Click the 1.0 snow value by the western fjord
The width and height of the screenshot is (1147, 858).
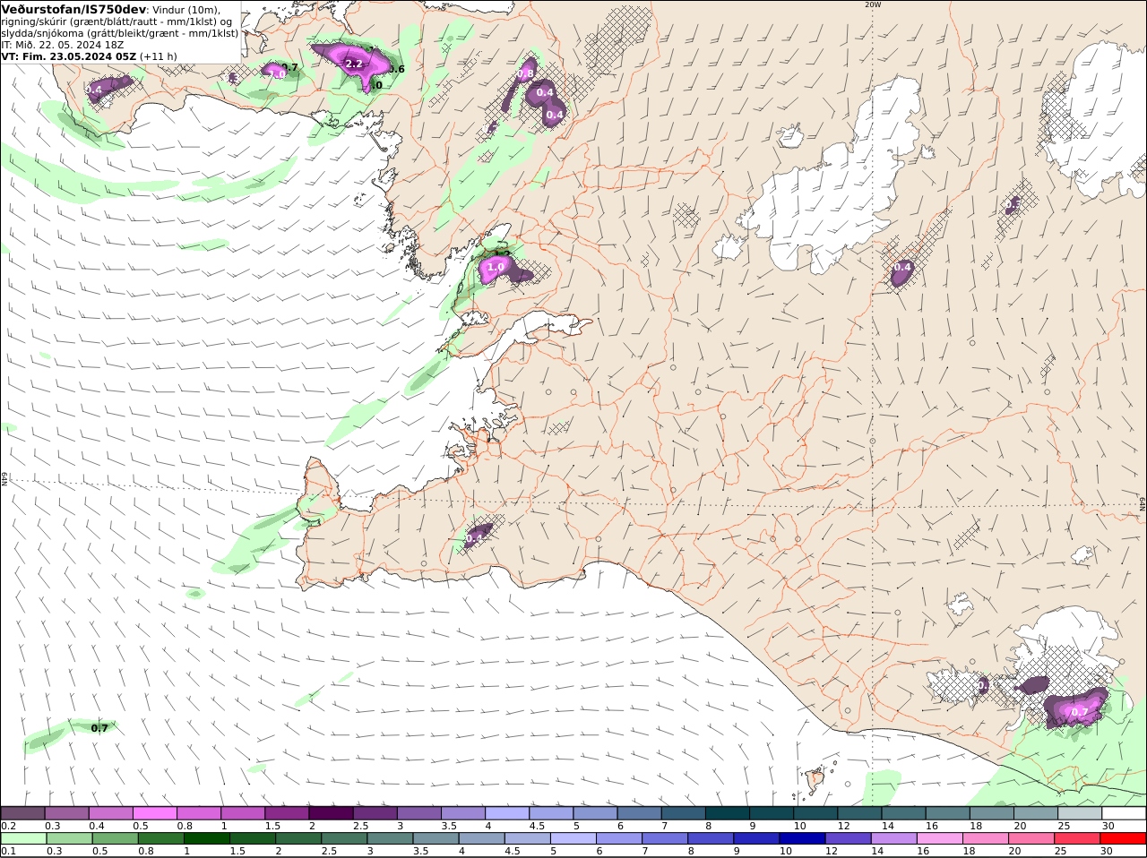pyautogui.click(x=496, y=267)
